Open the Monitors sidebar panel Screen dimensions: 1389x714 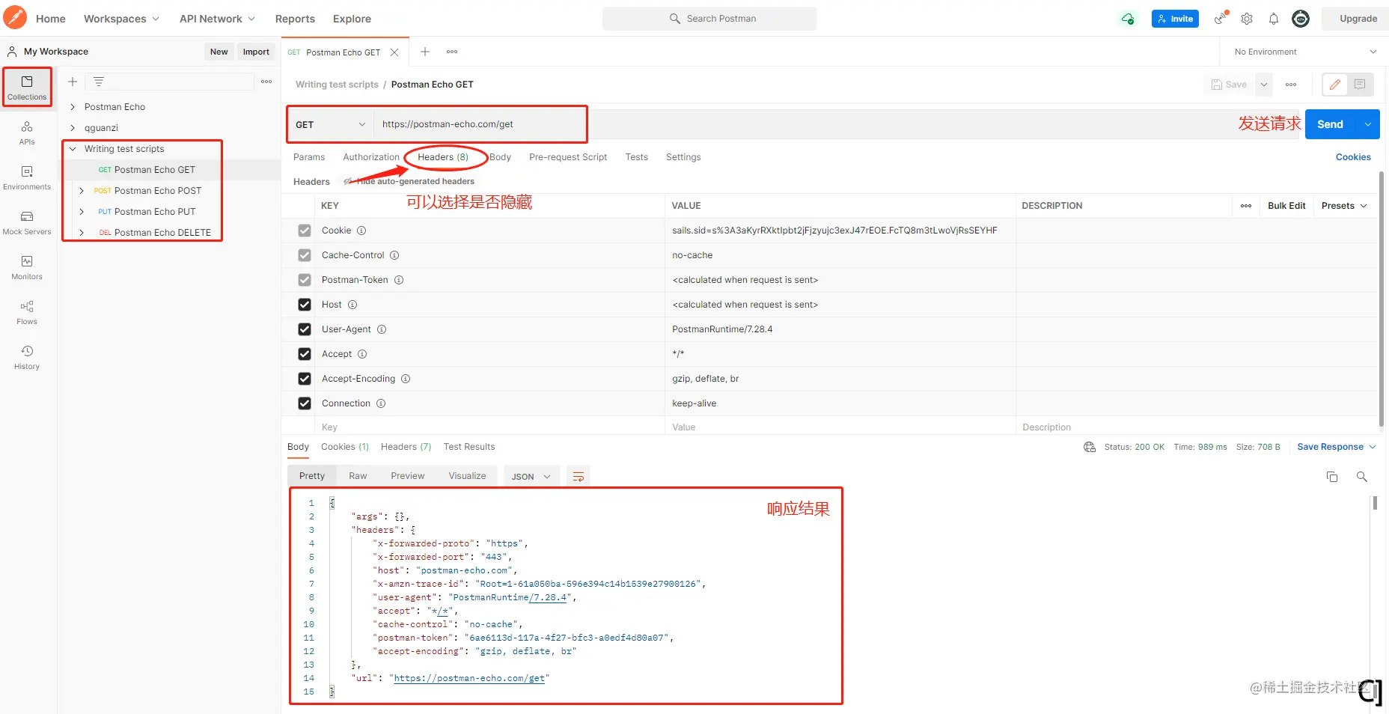click(27, 267)
